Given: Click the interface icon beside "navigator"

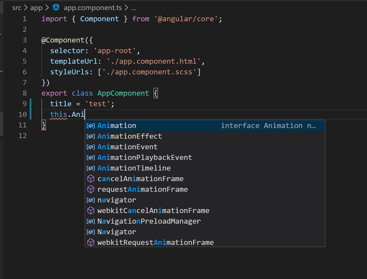Looking at the screenshot, I should pyautogui.click(x=90, y=200).
